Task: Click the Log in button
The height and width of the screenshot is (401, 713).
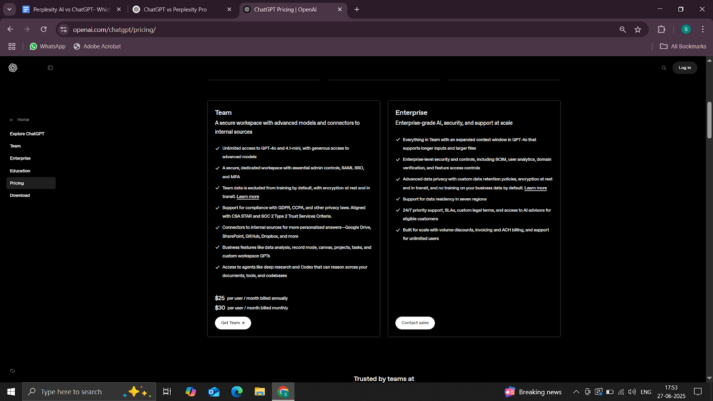Action: click(x=684, y=68)
